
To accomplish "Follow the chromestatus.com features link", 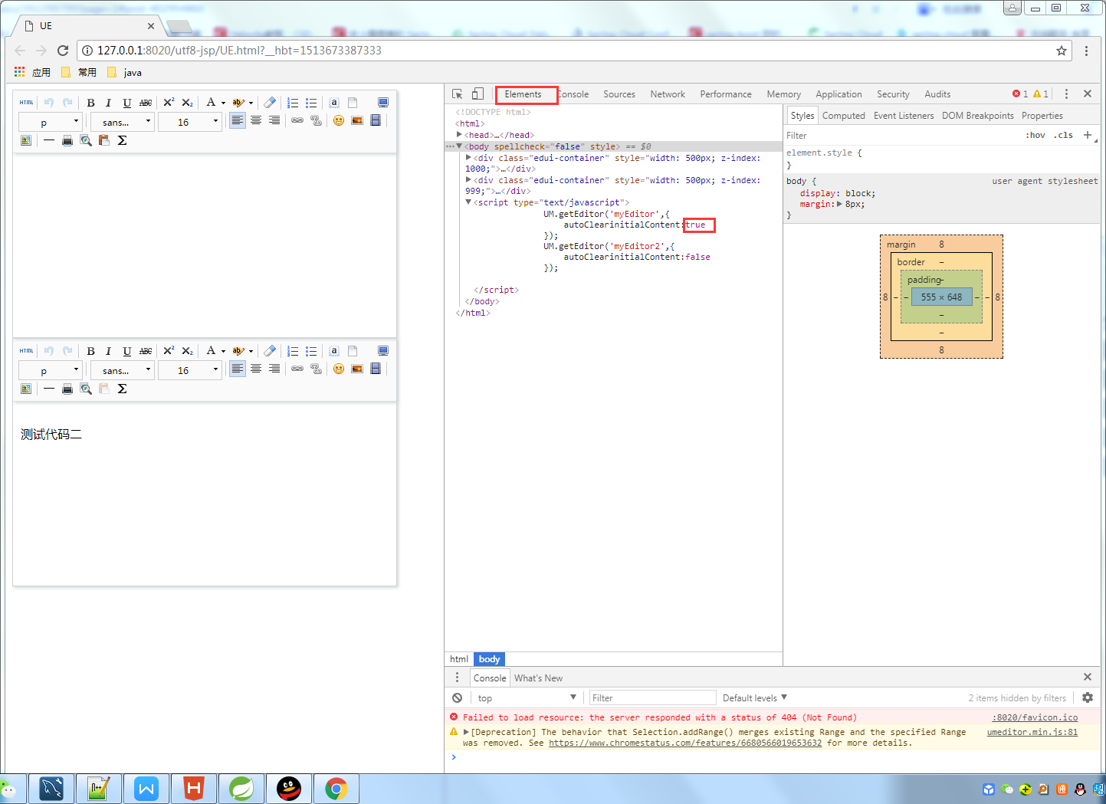I will [x=685, y=743].
